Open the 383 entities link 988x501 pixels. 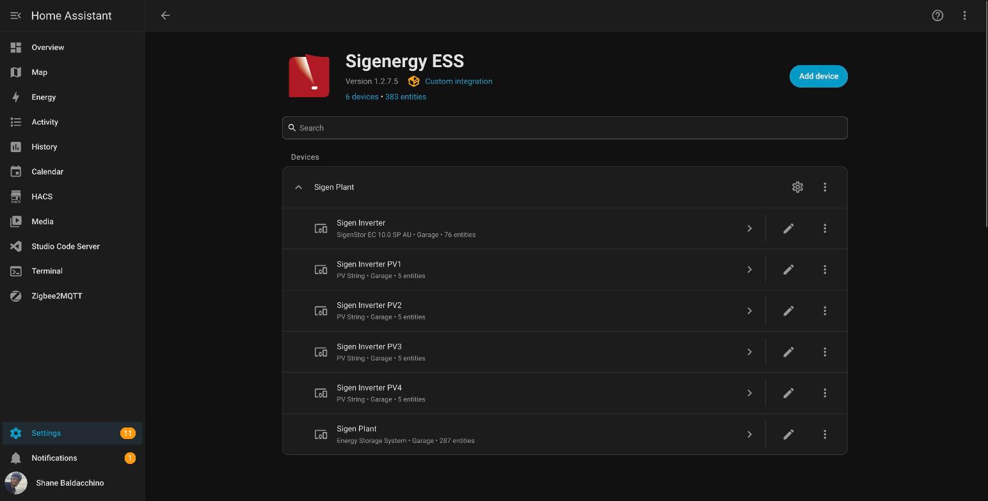click(406, 96)
